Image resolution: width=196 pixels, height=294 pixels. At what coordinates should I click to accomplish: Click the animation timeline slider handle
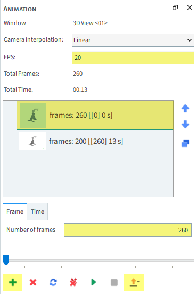pos(6,260)
